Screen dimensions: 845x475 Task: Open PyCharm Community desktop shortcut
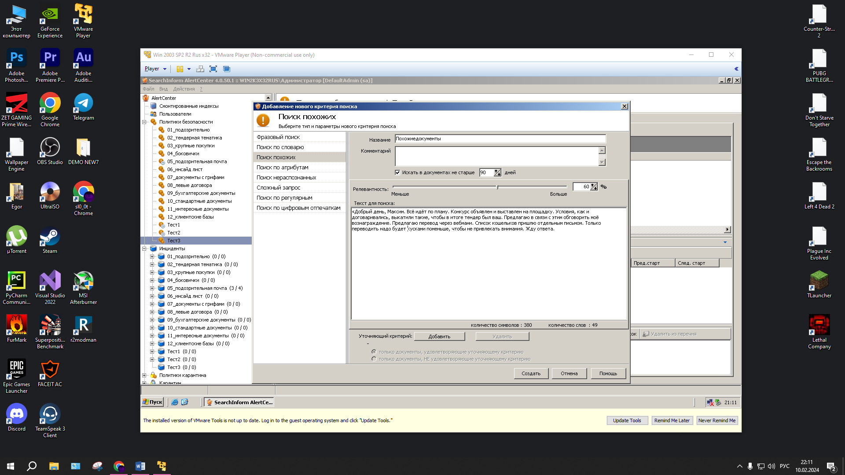pos(17,288)
